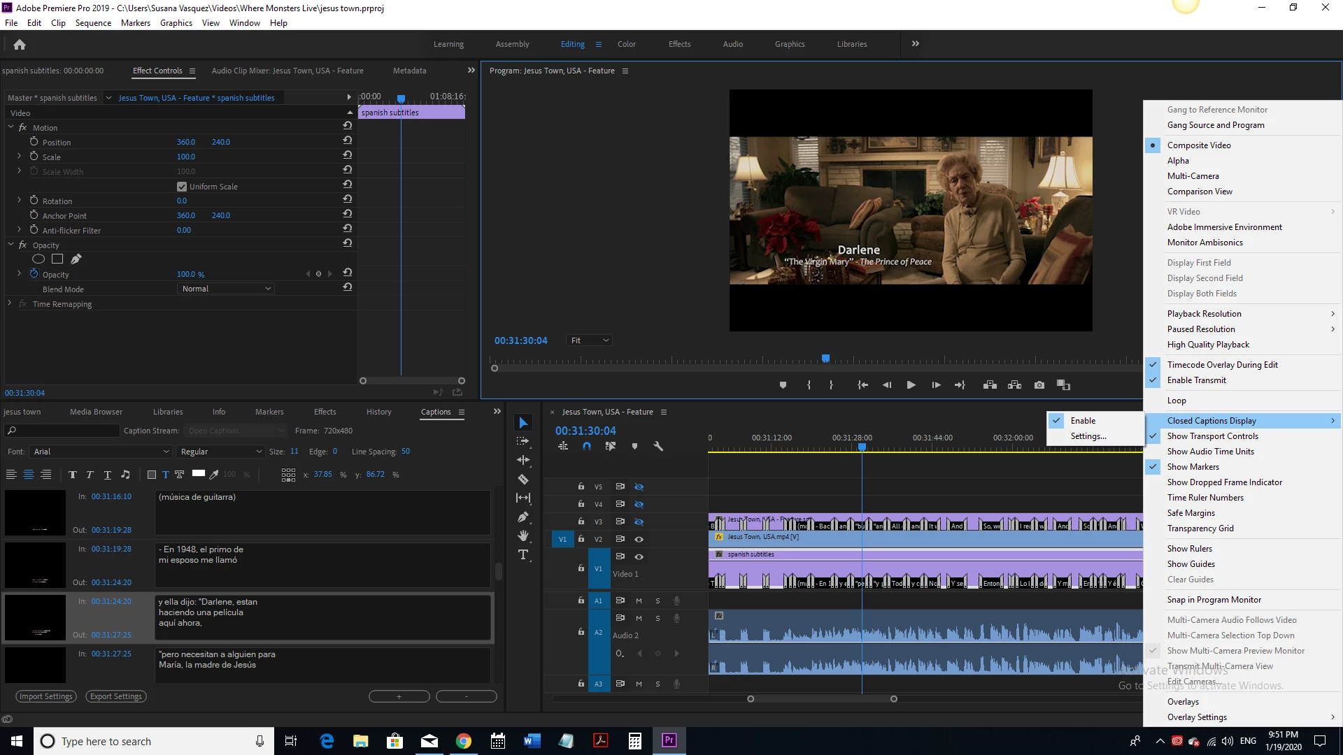Switch to the Color workspace tab
The width and height of the screenshot is (1343, 755).
626,44
